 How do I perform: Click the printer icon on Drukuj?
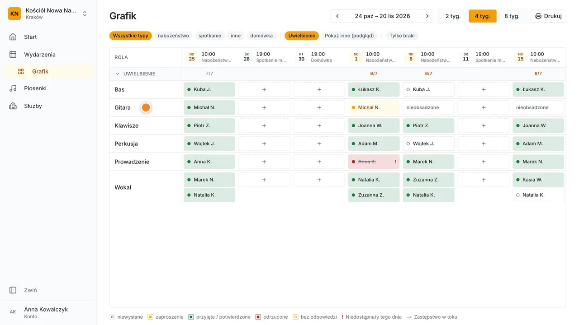click(538, 16)
